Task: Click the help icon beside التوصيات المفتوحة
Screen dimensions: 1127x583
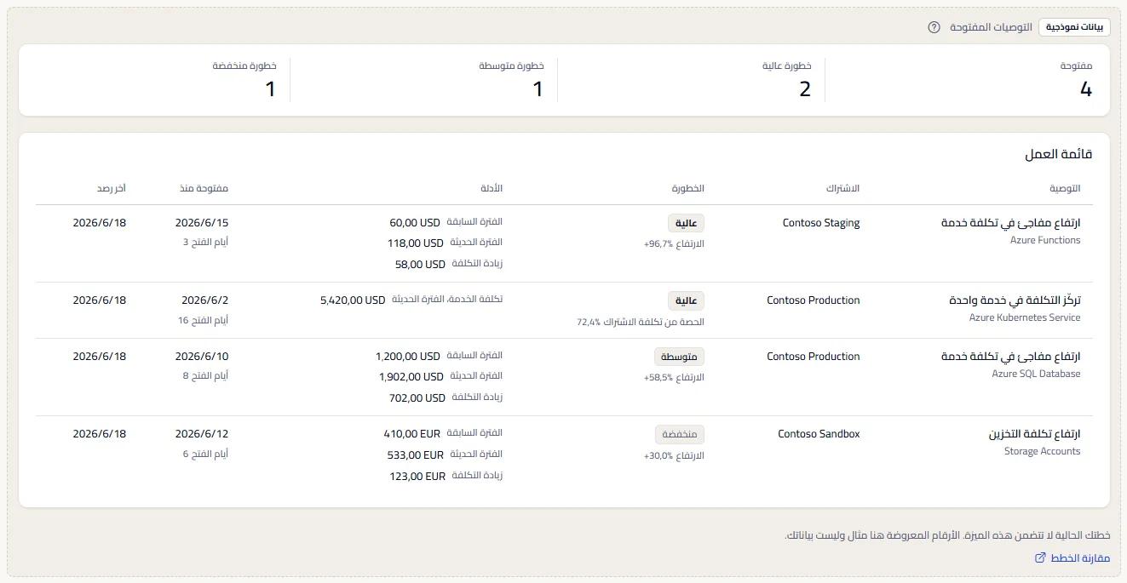Action: [x=934, y=27]
